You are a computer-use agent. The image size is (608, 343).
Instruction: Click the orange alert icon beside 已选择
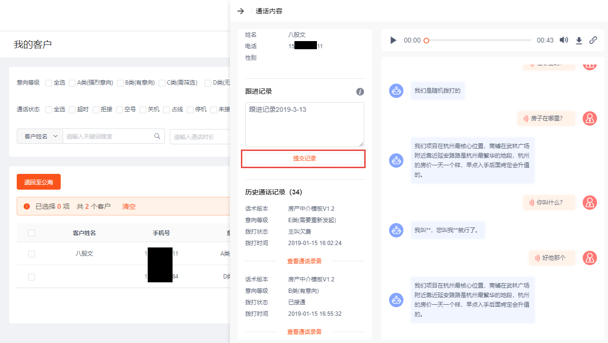[x=27, y=206]
